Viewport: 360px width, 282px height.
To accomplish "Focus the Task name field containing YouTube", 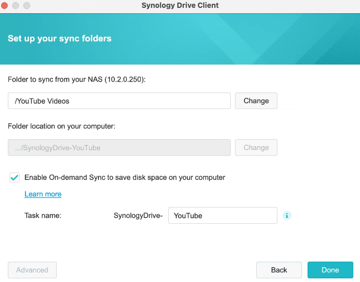I will (x=223, y=215).
